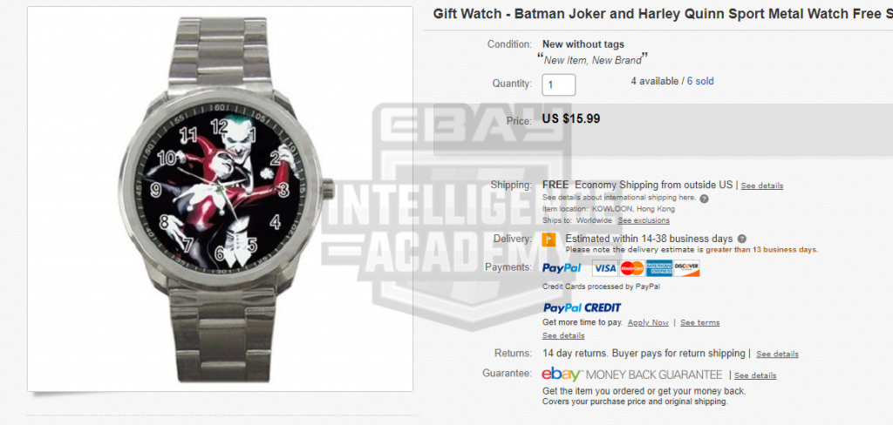Viewport: 893px width, 425px height.
Task: Click the orange delivery estimate flag icon
Action: 549,239
